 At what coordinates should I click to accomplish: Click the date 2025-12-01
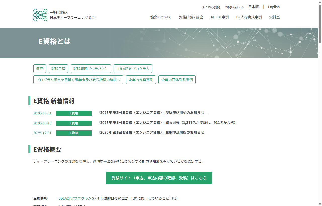[42, 133]
